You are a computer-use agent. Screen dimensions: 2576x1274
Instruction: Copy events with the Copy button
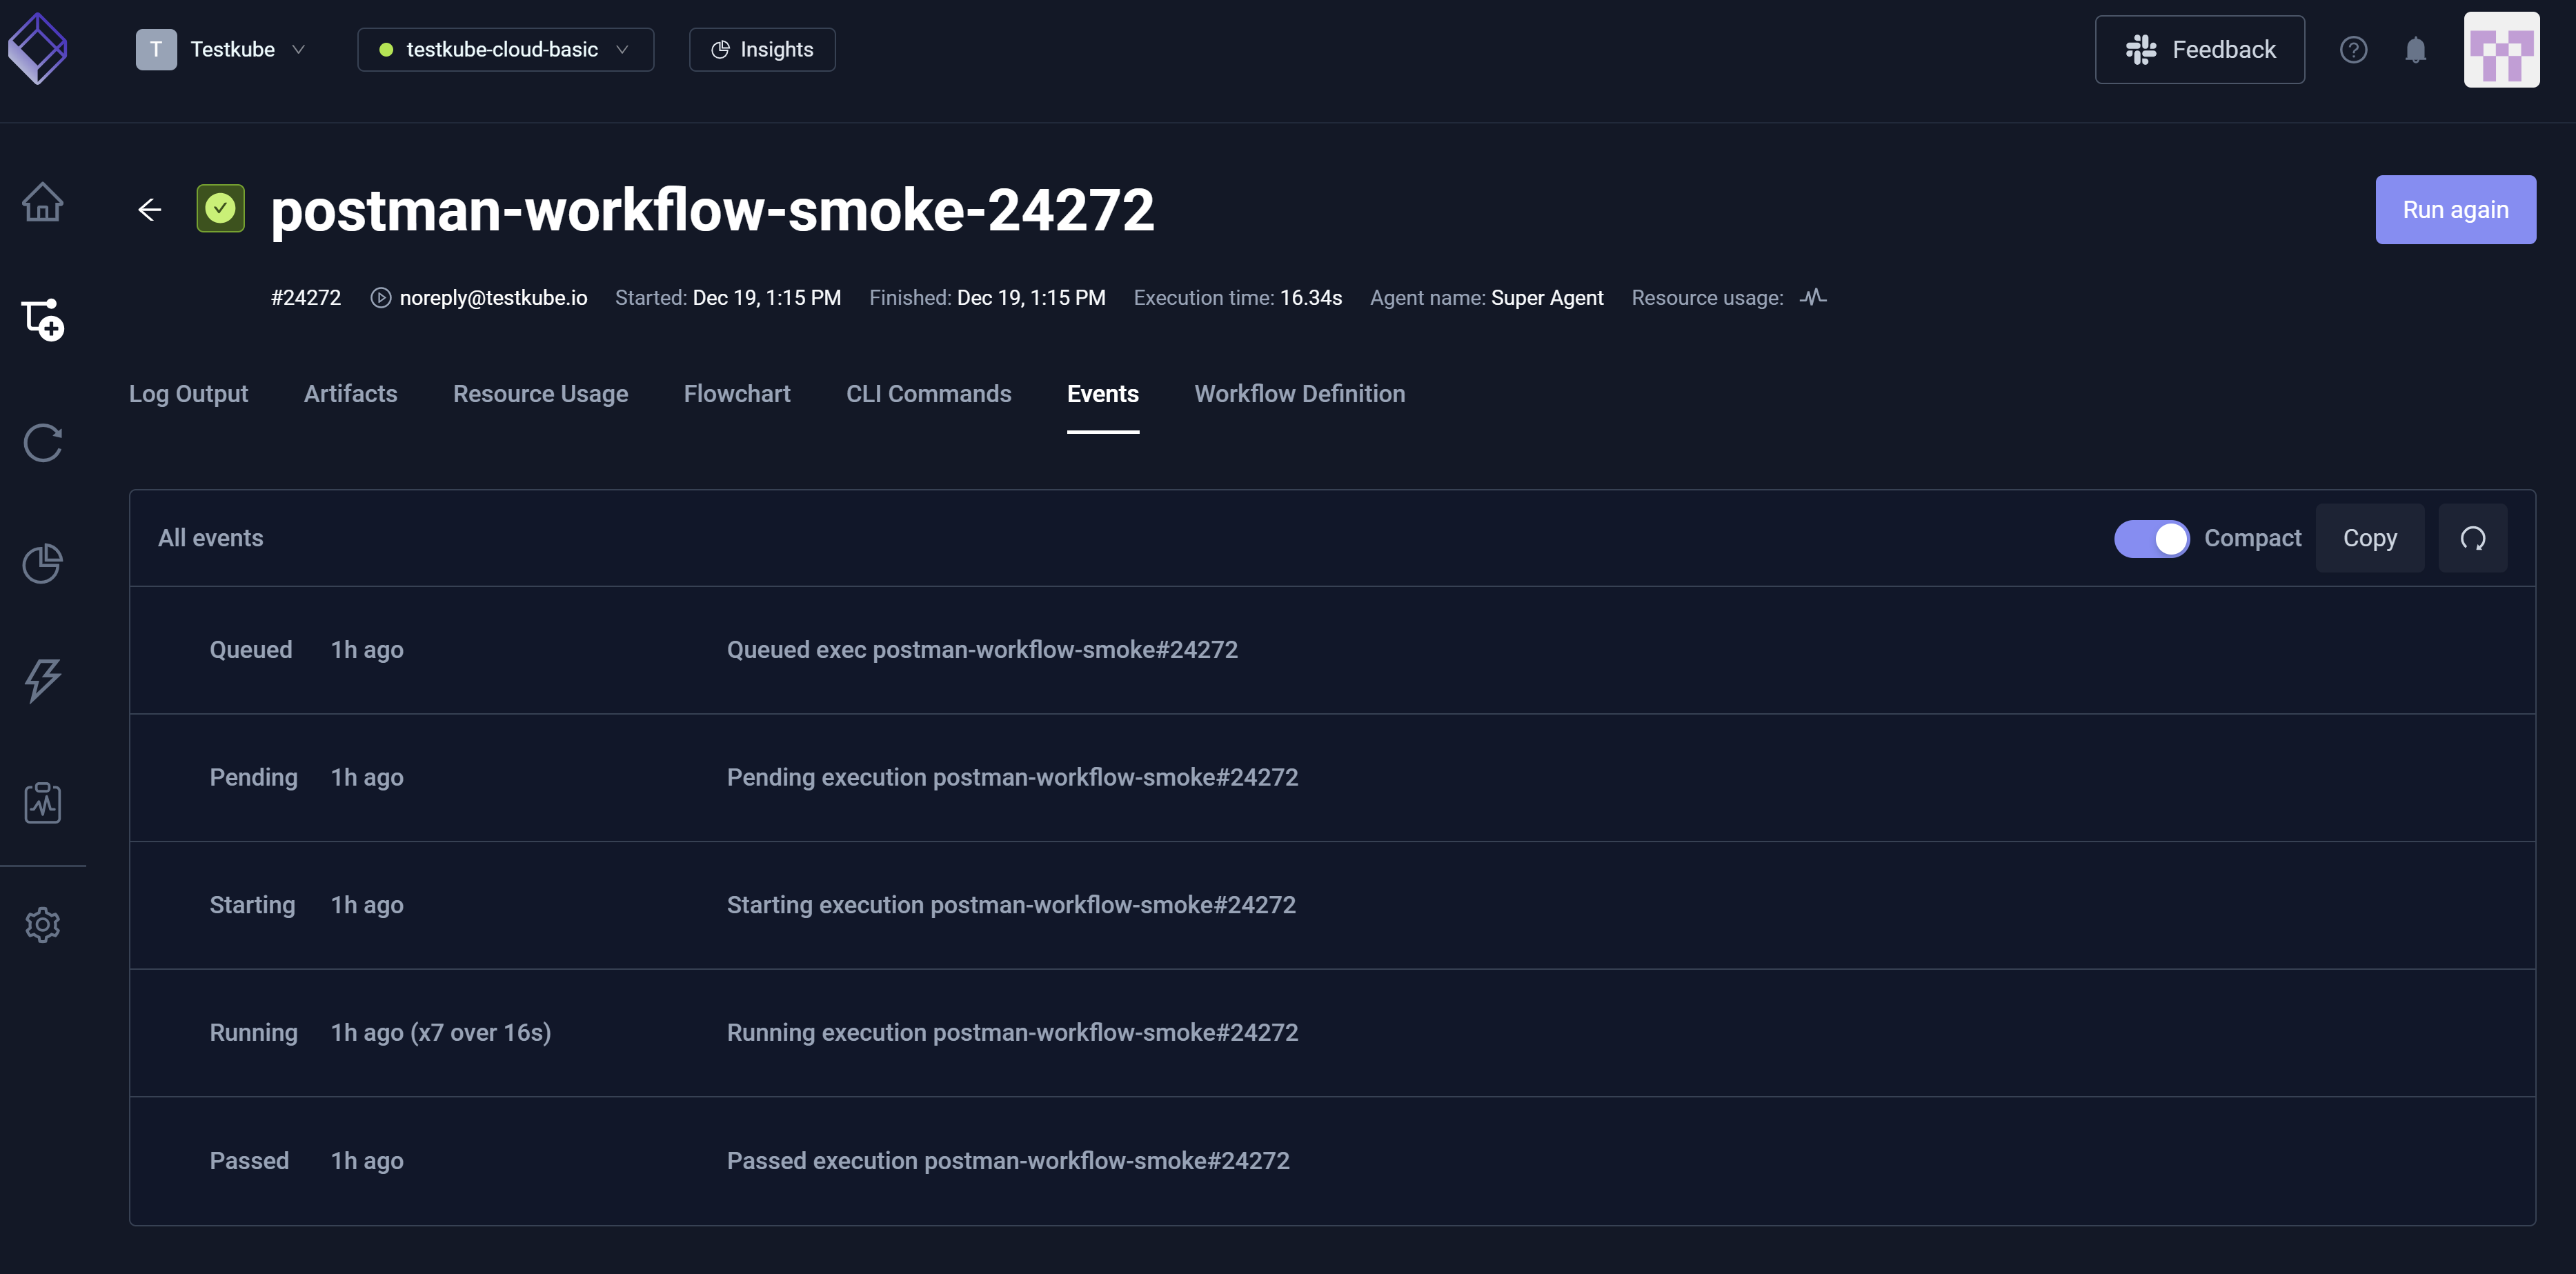point(2369,538)
